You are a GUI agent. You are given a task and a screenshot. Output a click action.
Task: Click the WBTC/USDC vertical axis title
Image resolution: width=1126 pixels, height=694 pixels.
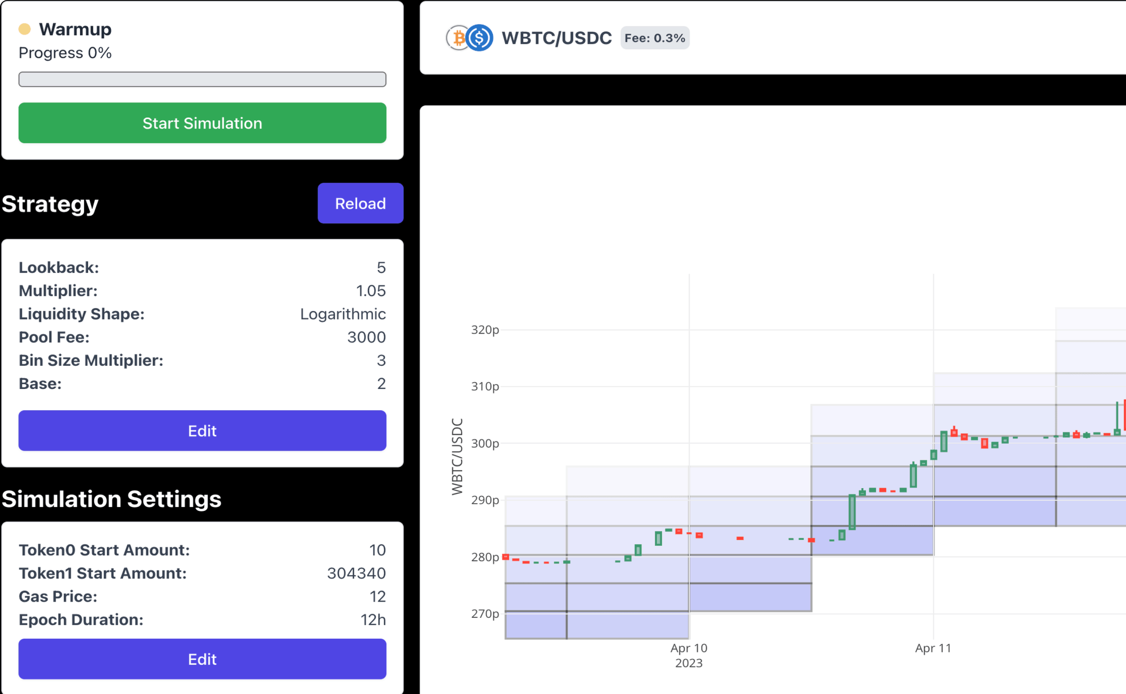(457, 456)
